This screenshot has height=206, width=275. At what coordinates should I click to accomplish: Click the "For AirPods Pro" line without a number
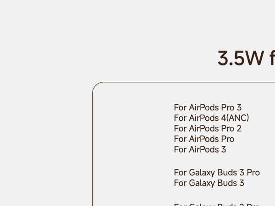click(204, 139)
